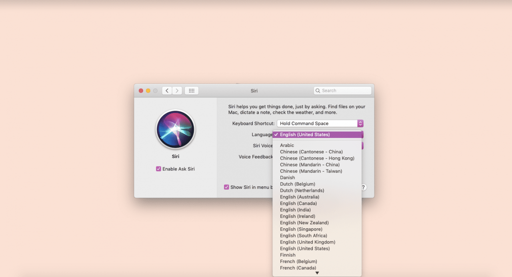Open help with the question mark button
Viewport: 512px width, 277px height.
(x=363, y=187)
